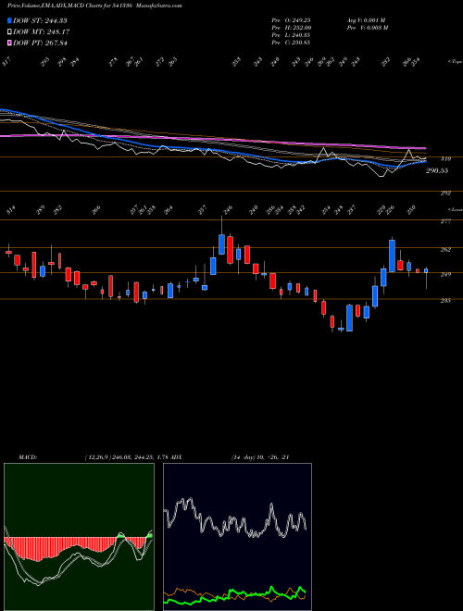Viewport: 463px width, 611px height.
Task: Open the dark blue ADX indicator panel
Action: click(x=237, y=537)
